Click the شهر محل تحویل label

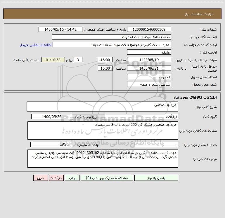pyautogui.click(x=204, y=85)
